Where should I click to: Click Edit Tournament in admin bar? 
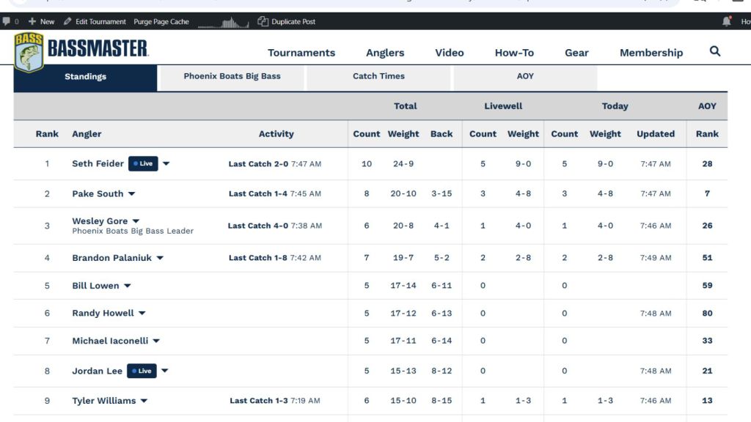pos(95,21)
